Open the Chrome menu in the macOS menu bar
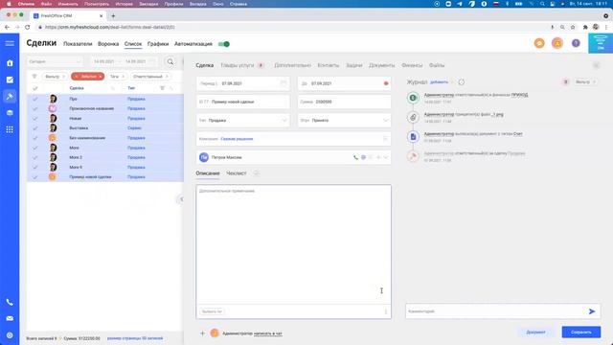The height and width of the screenshot is (345, 613). [26, 4]
